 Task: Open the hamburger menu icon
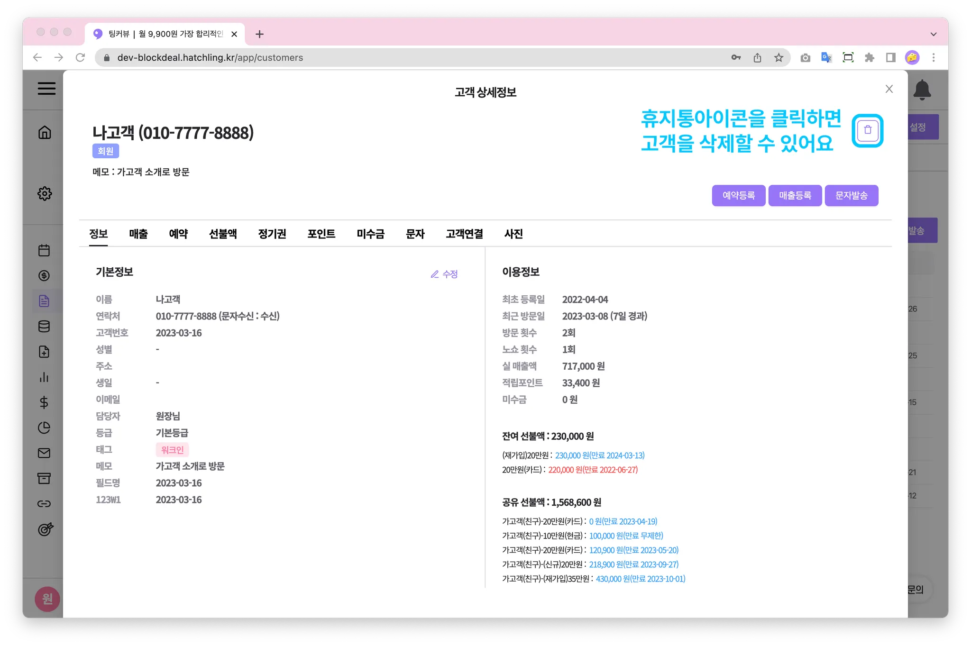(46, 89)
